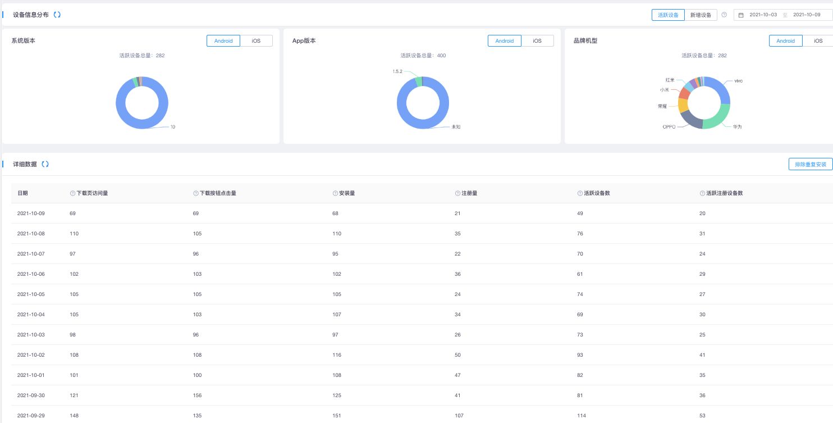Viewport: 833px width, 423px height.
Task: Click the 荣耀 label in brand chart
Action: pyautogui.click(x=662, y=106)
